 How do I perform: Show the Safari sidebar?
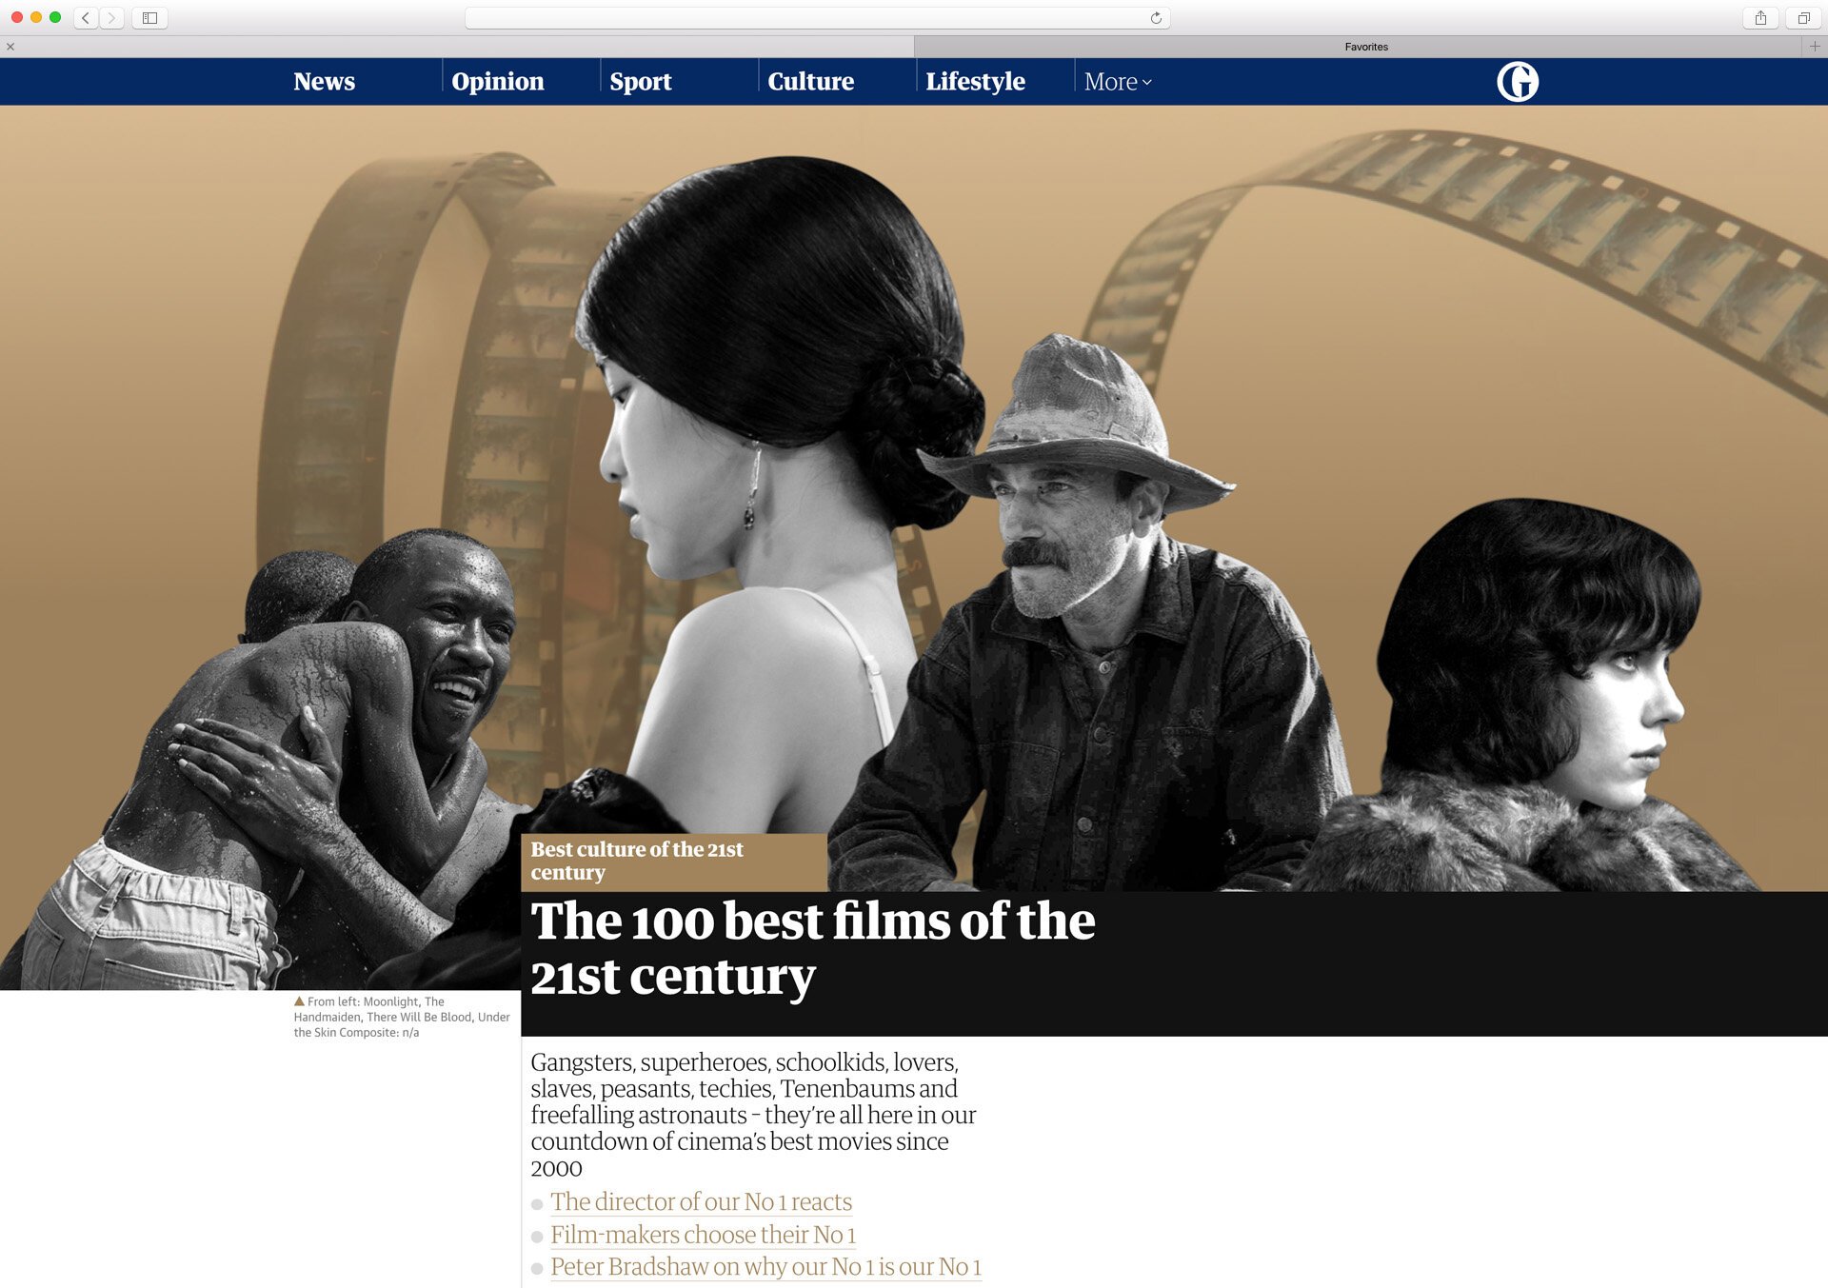coord(149,18)
